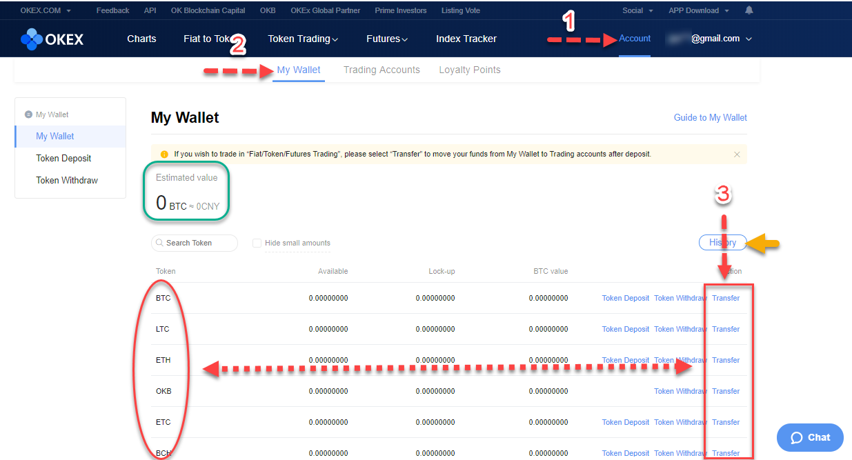Open OK Blockchain Capital link
This screenshot has width=852, height=460.
click(208, 10)
